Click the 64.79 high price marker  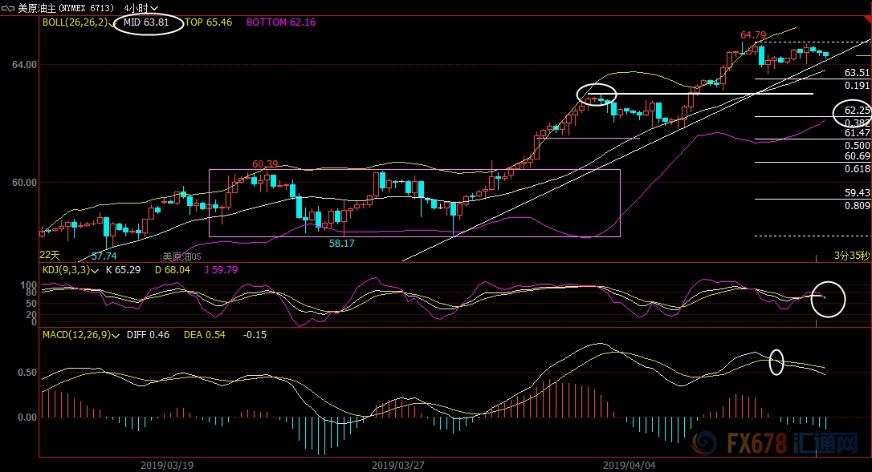click(x=752, y=35)
